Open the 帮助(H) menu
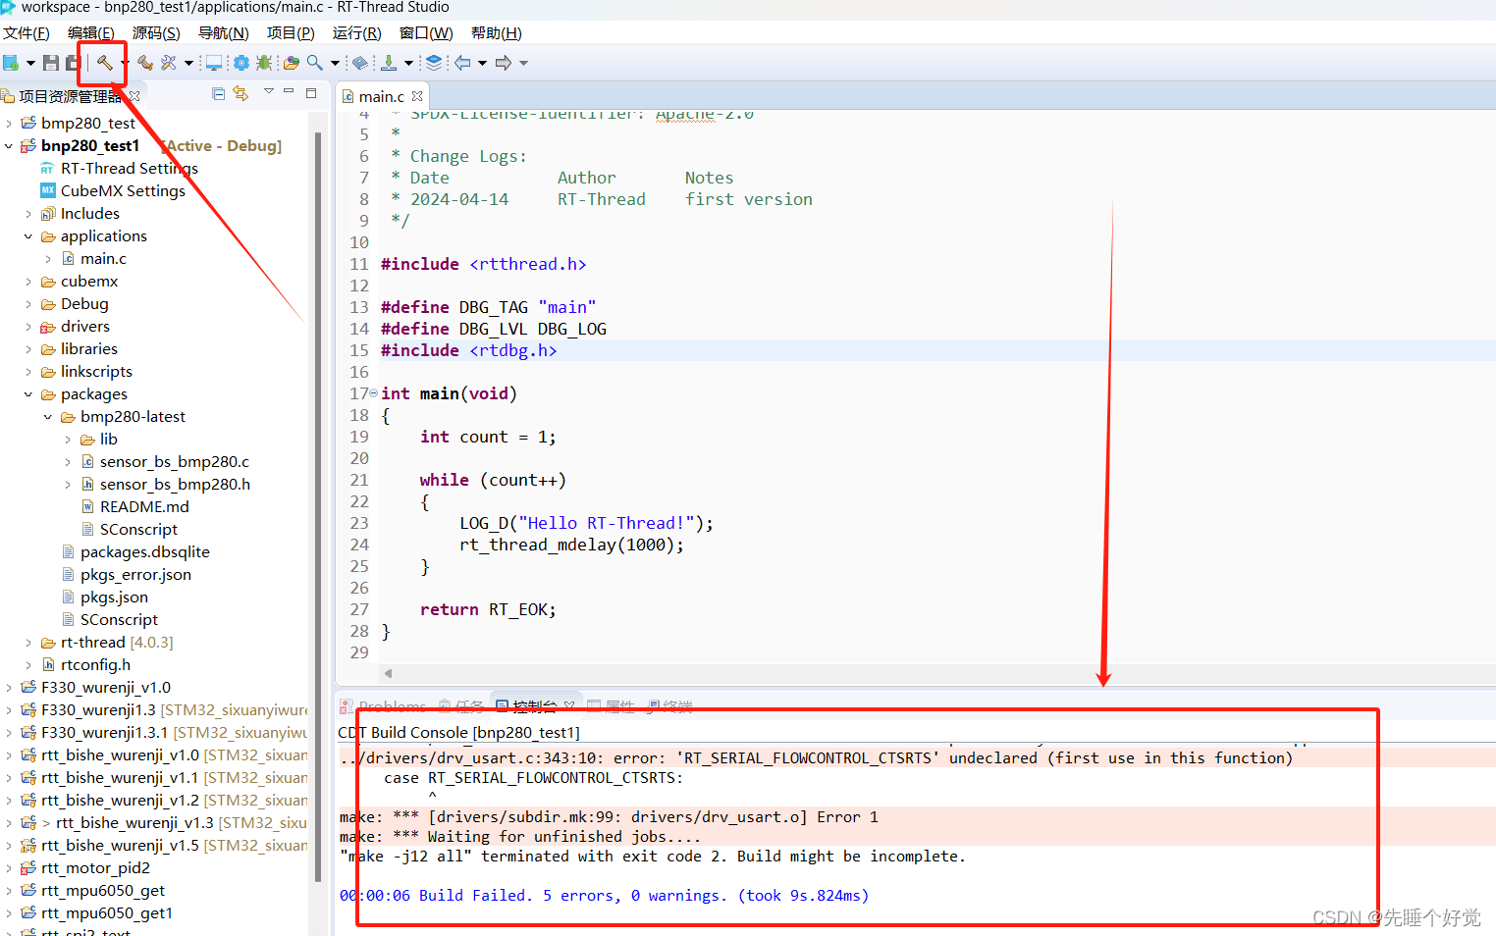Viewport: 1496px width, 936px height. click(496, 33)
